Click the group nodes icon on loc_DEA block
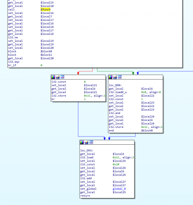Screen dimensions: 193x205 pyautogui.click(x=91, y=142)
